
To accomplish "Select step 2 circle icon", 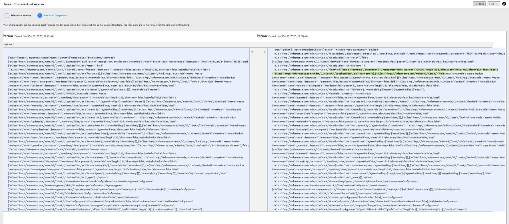I will 40,15.
